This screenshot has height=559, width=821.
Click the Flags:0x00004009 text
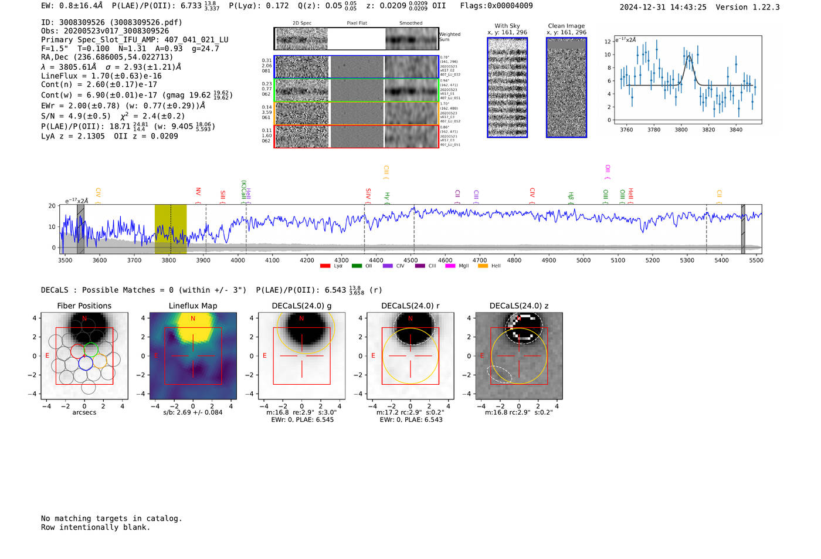coord(496,6)
